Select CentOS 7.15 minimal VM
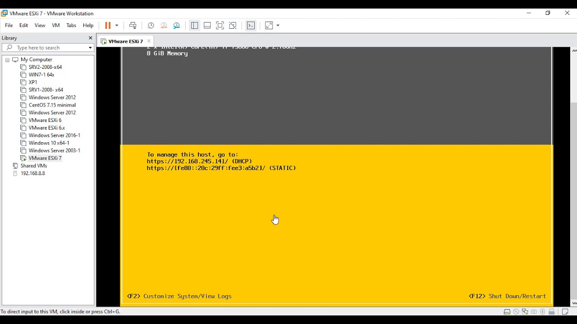 pos(52,105)
